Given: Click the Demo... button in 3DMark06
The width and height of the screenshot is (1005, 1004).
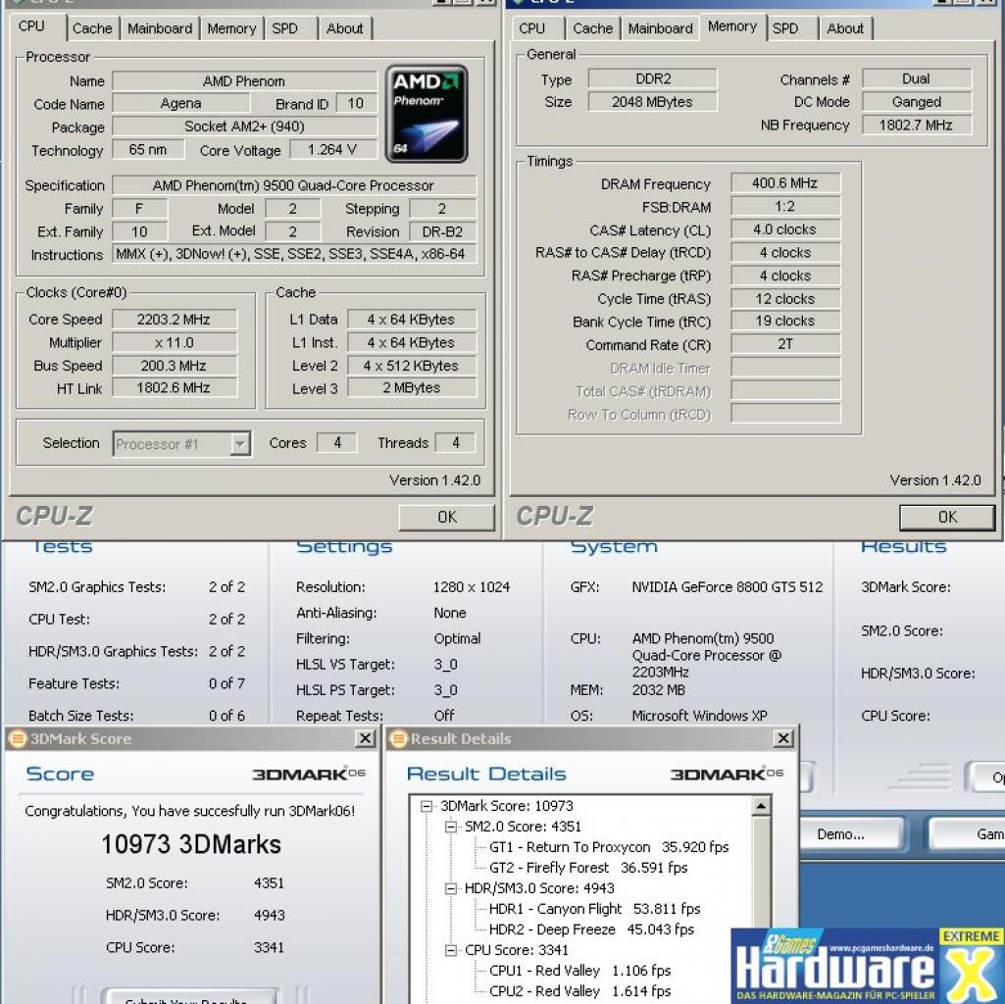Looking at the screenshot, I should pyautogui.click(x=840, y=834).
